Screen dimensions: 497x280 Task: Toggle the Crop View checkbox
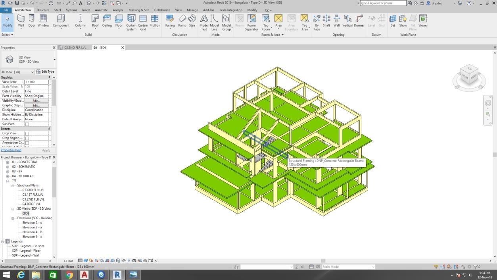click(x=27, y=133)
